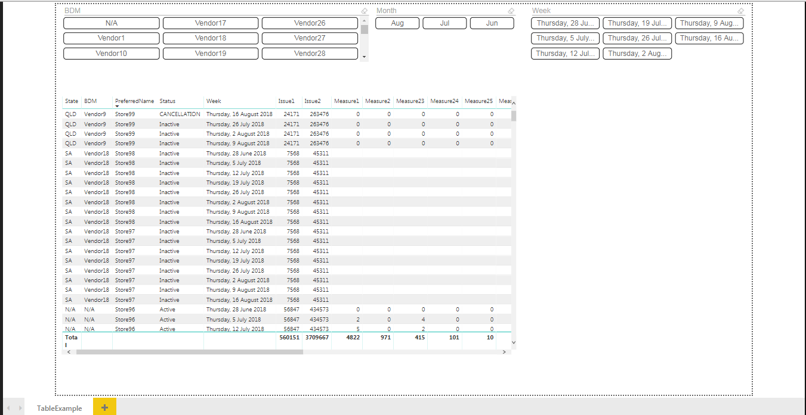Select Vendor28 in BDM slicer
This screenshot has height=415, width=806.
click(x=310, y=54)
